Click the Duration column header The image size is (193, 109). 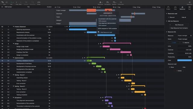(49, 7)
